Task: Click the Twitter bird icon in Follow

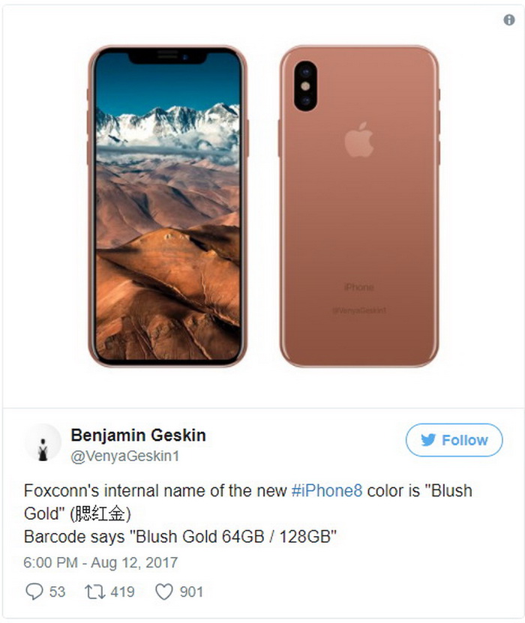Action: pos(428,440)
